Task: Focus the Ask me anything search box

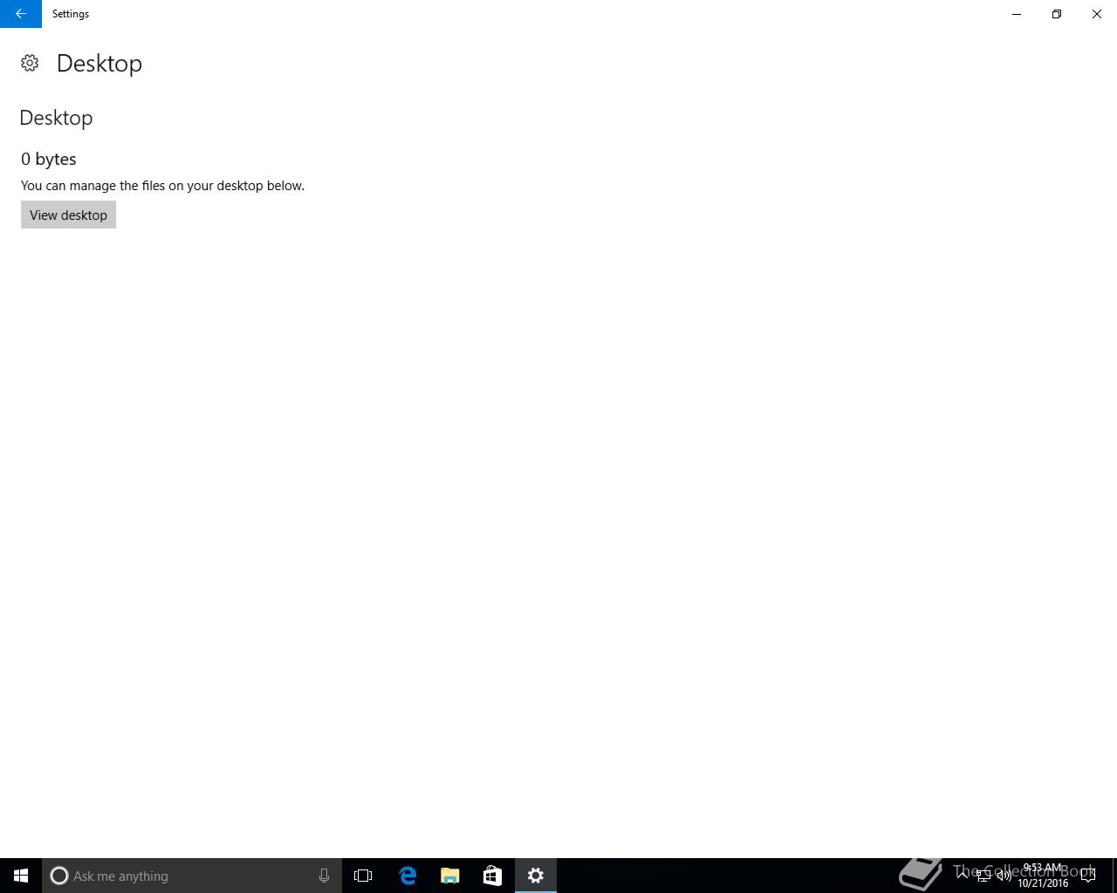Action: pos(192,876)
